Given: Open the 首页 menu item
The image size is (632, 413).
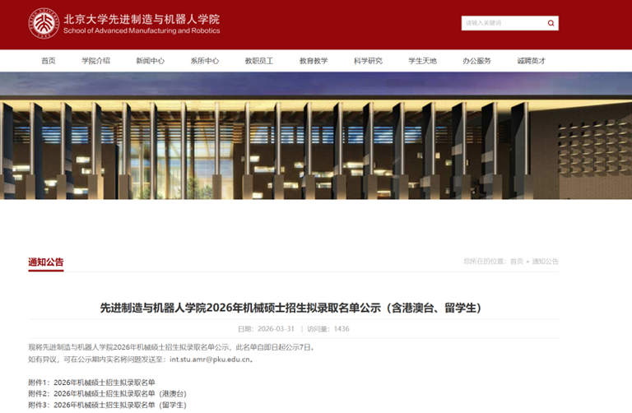Looking at the screenshot, I should pos(49,61).
